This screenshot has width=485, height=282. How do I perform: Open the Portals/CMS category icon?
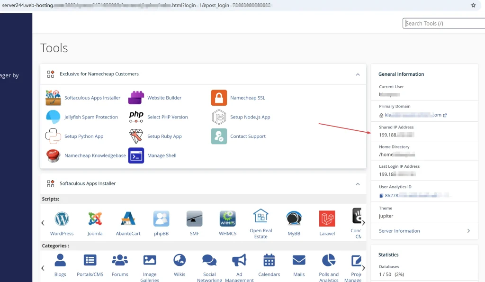[90, 260]
